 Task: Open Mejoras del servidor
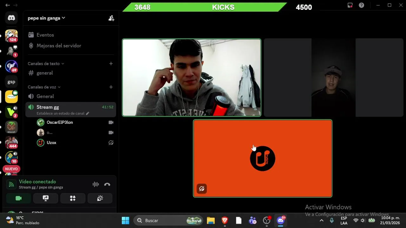point(70,46)
